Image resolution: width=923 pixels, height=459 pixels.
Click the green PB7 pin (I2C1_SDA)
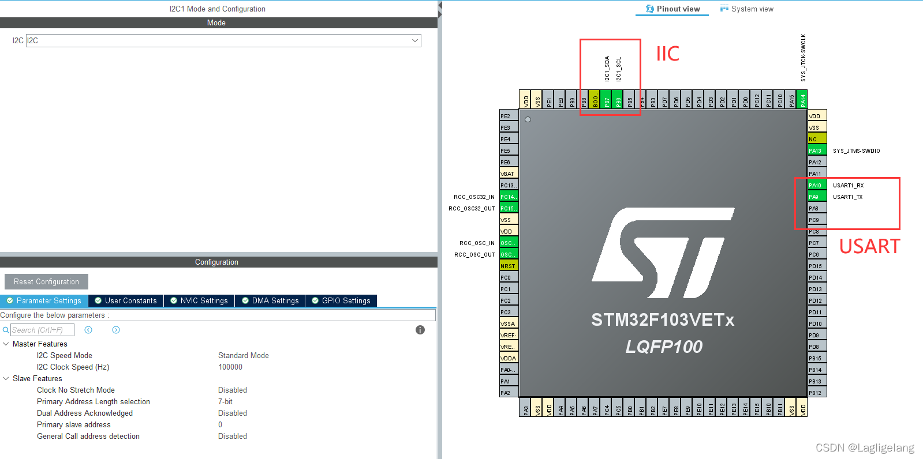607,99
